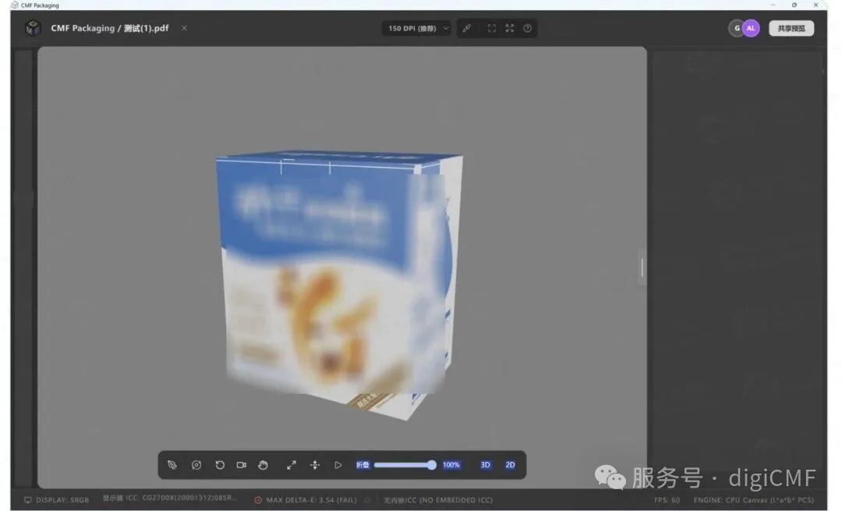Click the CMF Packaging cube logo
This screenshot has width=842, height=511.
pos(34,28)
